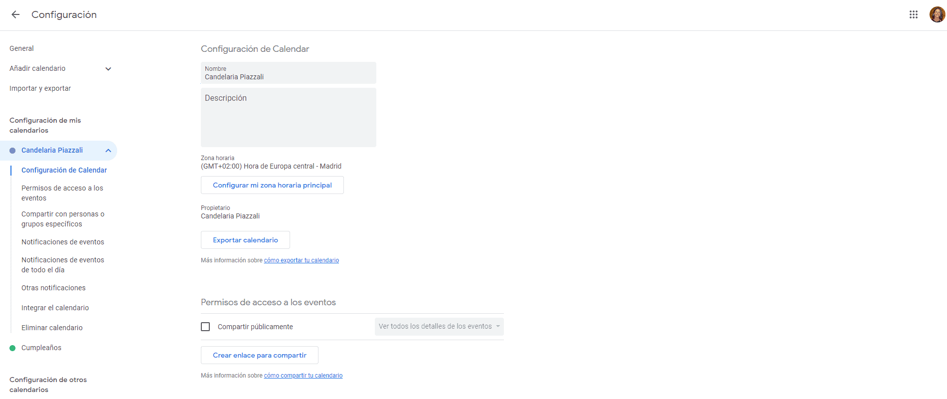Select Añadir calendario menu label

tap(37, 68)
